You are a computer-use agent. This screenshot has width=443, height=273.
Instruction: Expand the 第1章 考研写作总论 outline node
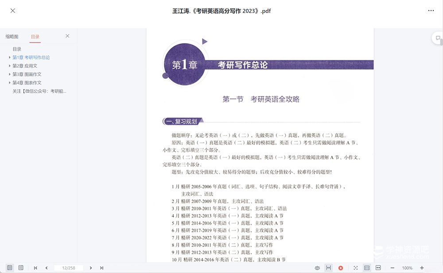[10, 58]
